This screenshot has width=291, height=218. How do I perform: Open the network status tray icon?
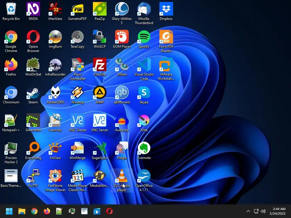(x=256, y=211)
